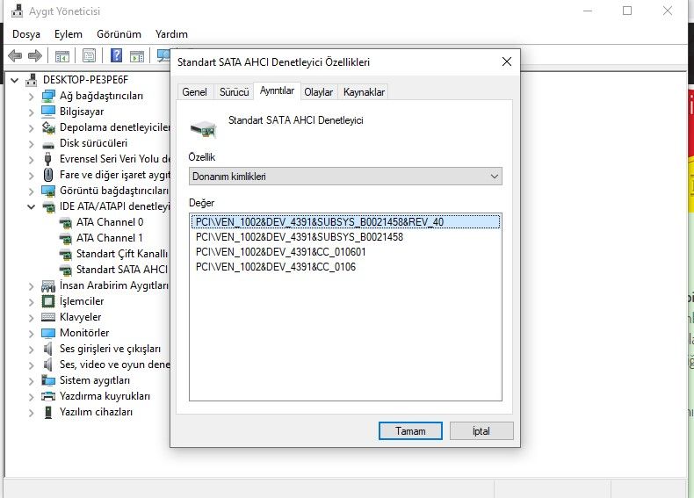Viewport: 694px width, 498px height.
Task: Click the show/hide console tree toolbar icon
Action: [62, 56]
